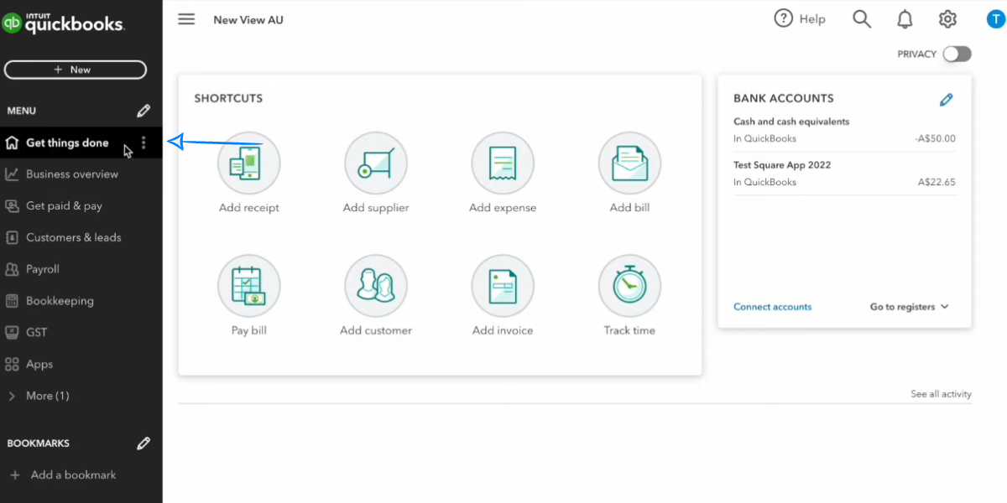Click the GST sidebar icon
The width and height of the screenshot is (1007, 503).
point(12,333)
